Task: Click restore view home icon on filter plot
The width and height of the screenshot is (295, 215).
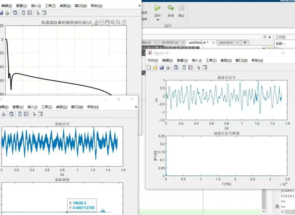Action: point(124,23)
